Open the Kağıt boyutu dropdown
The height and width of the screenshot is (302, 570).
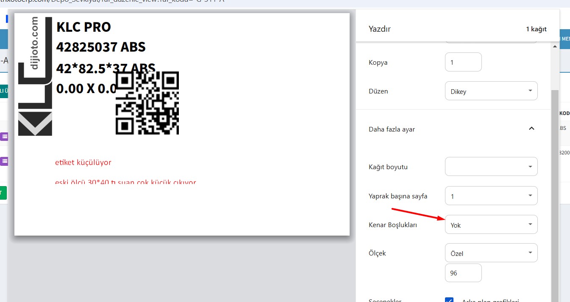click(491, 167)
